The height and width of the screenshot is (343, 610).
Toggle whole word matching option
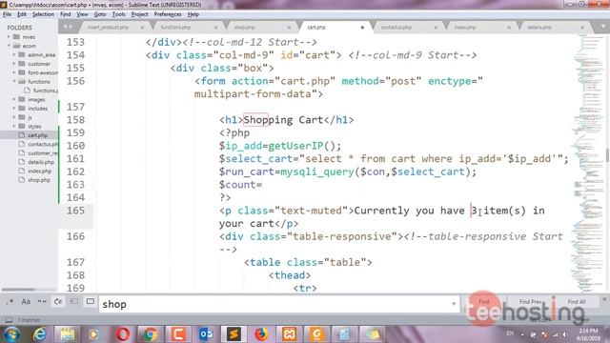pos(42,302)
